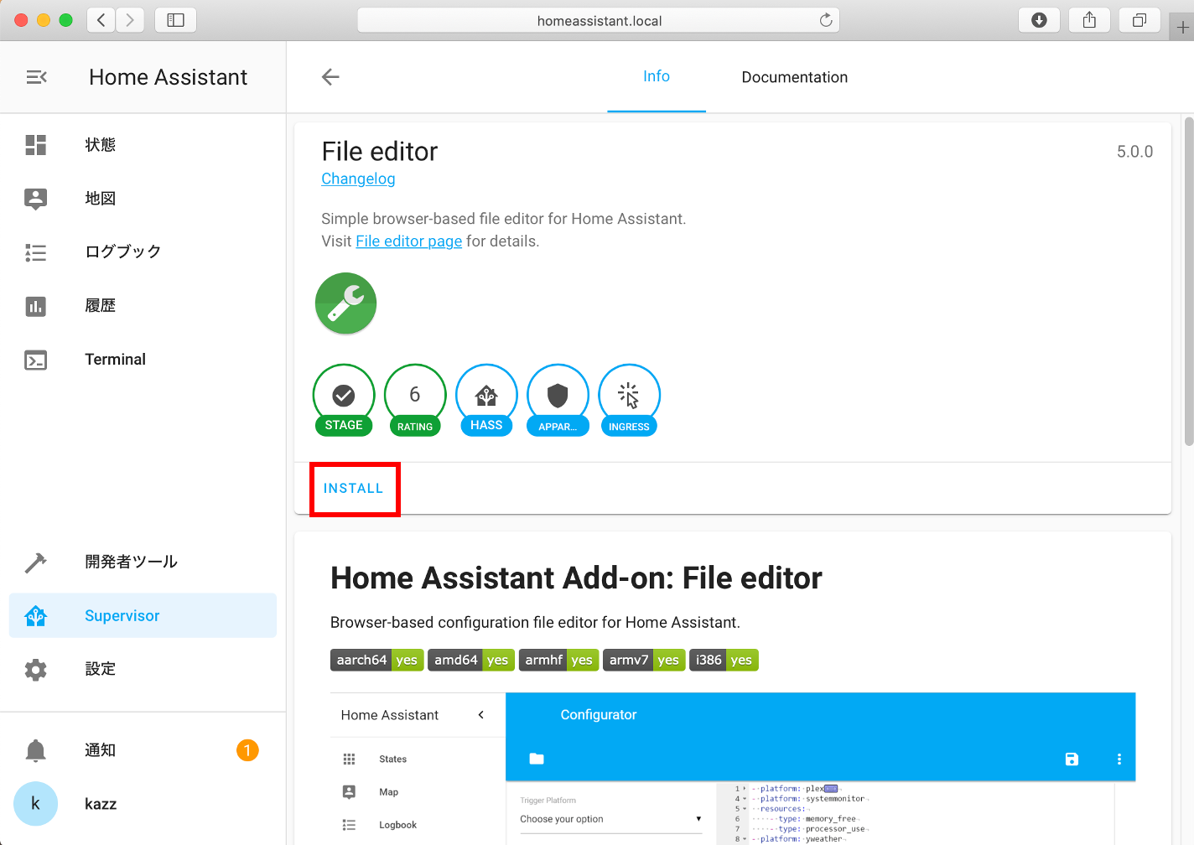This screenshot has width=1194, height=845.
Task: Open 開発者ツール in the sidebar
Action: [143, 562]
